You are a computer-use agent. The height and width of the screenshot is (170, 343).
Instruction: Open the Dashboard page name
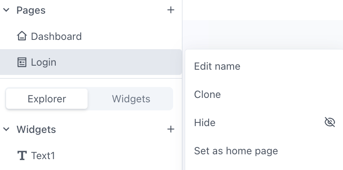click(56, 36)
